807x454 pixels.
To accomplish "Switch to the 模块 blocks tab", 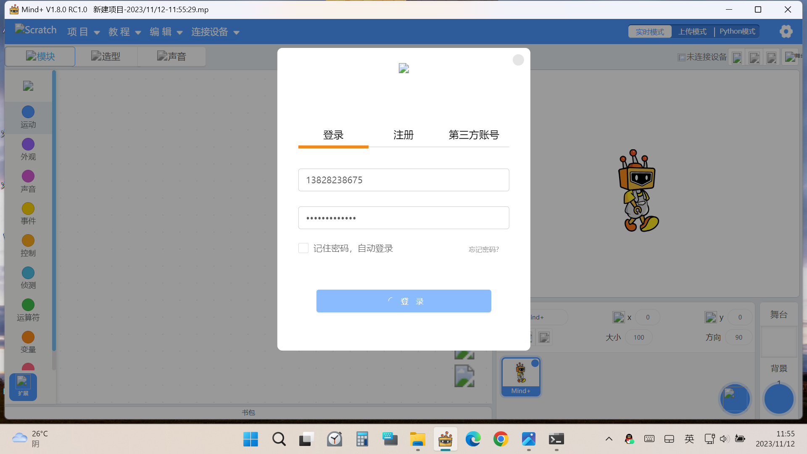I will click(40, 56).
